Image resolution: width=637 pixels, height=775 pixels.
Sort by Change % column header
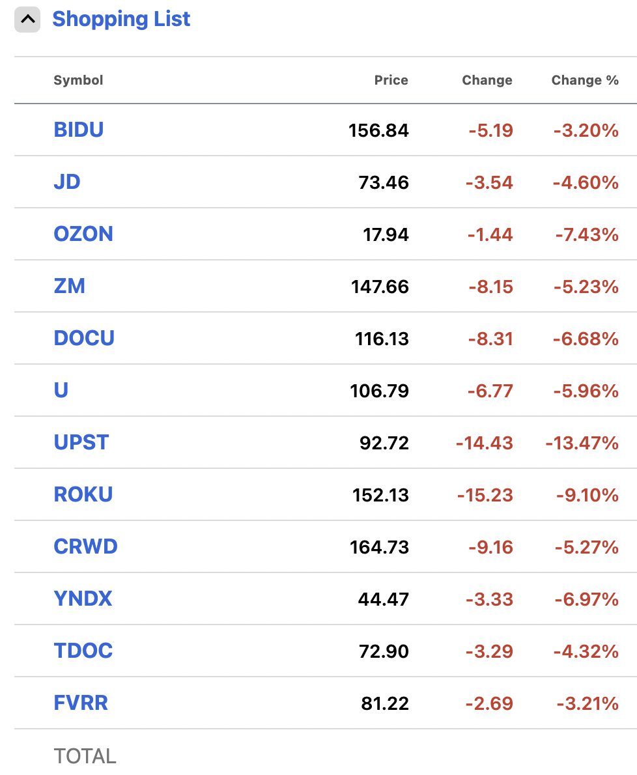584,80
